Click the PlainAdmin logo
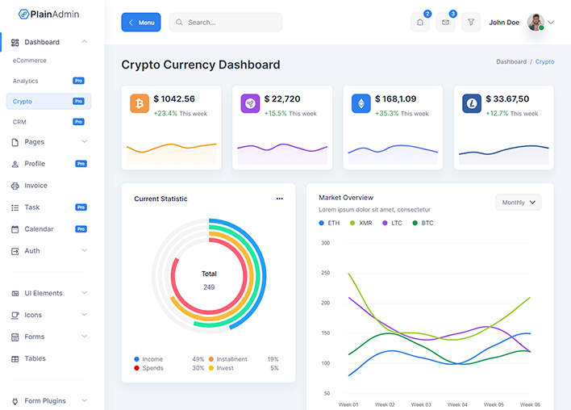571x410 pixels. 49,14
